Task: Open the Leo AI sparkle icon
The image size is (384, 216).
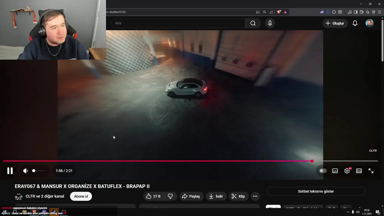Action: [367, 12]
